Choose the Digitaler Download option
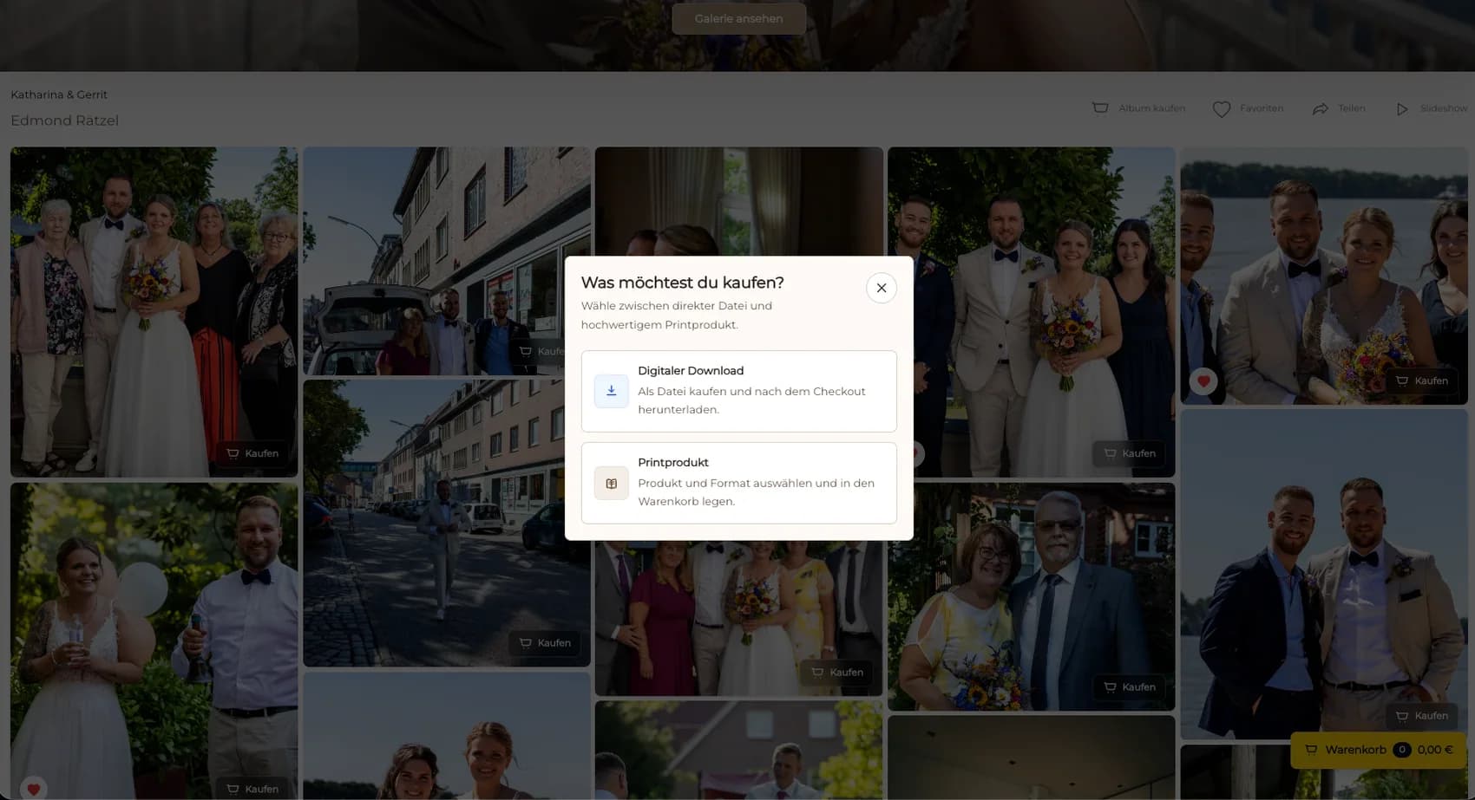This screenshot has width=1475, height=800. [x=738, y=391]
